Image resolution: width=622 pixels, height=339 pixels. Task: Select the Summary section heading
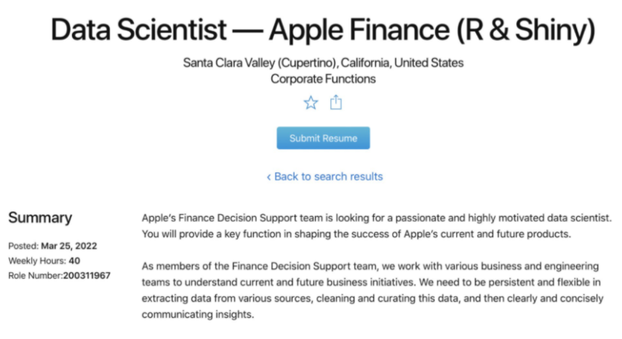coord(40,218)
